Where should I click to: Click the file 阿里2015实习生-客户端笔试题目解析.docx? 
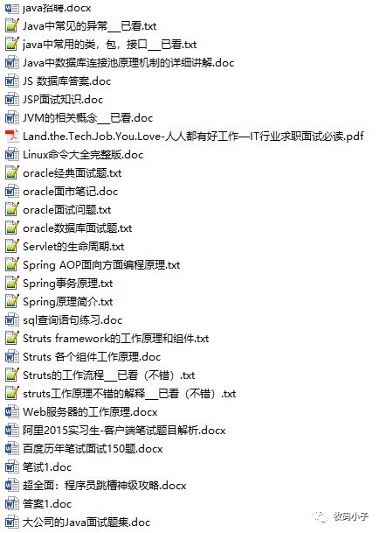(124, 431)
